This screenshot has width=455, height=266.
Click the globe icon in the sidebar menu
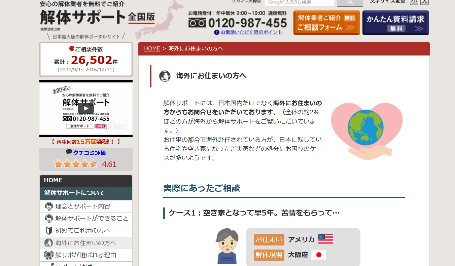49,243
